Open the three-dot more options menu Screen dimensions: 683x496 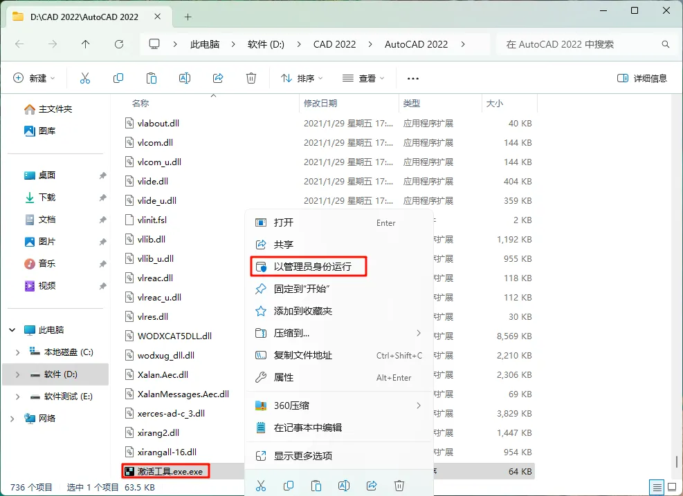click(412, 79)
